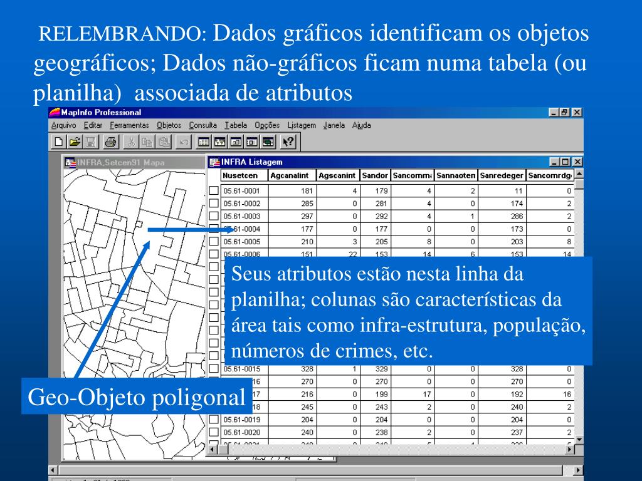
Task: Tick the selection box for row 05.61-0006
Action: 214,254
